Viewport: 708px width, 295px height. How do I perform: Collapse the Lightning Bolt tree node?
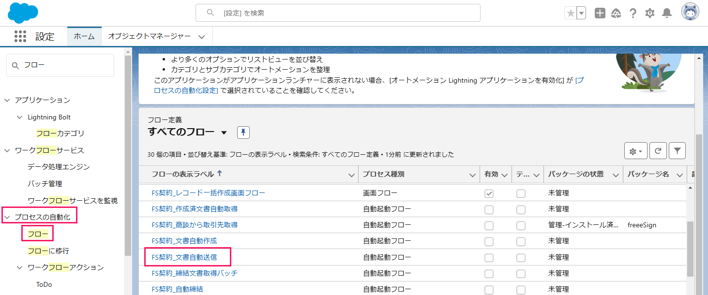coord(19,117)
